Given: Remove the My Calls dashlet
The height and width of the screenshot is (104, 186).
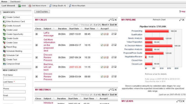Looking at the screenshot, I should tap(116, 20).
